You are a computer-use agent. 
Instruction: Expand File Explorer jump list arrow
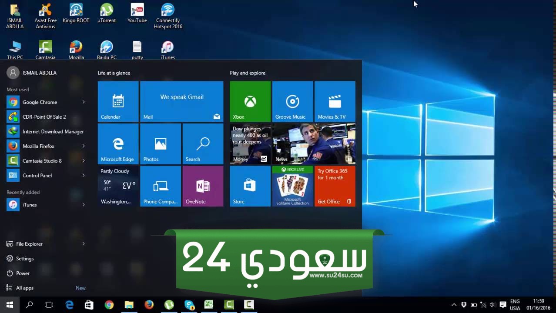coord(84,244)
